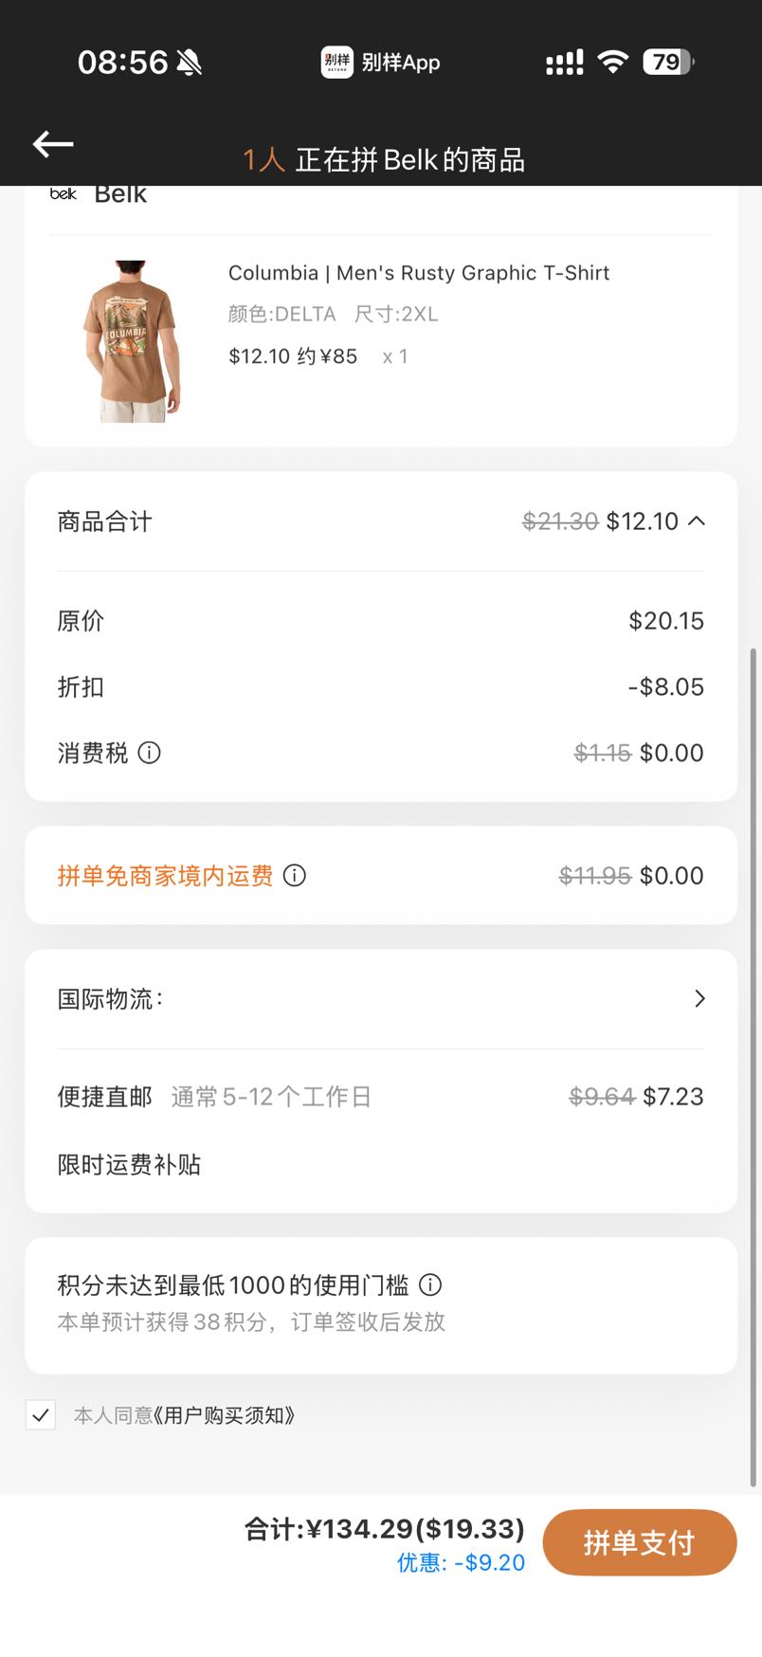Tap info icon next to 积分 threshold notice
The image size is (762, 1657).
click(x=430, y=1284)
